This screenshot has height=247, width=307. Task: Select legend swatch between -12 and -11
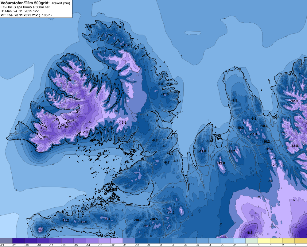coord(117,241)
